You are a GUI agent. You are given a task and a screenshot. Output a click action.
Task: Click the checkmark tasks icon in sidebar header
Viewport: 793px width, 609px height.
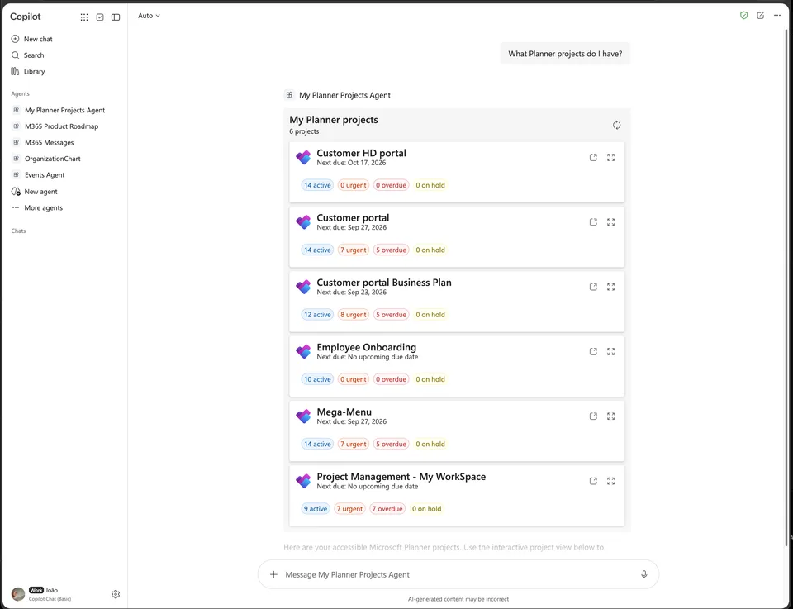(100, 17)
